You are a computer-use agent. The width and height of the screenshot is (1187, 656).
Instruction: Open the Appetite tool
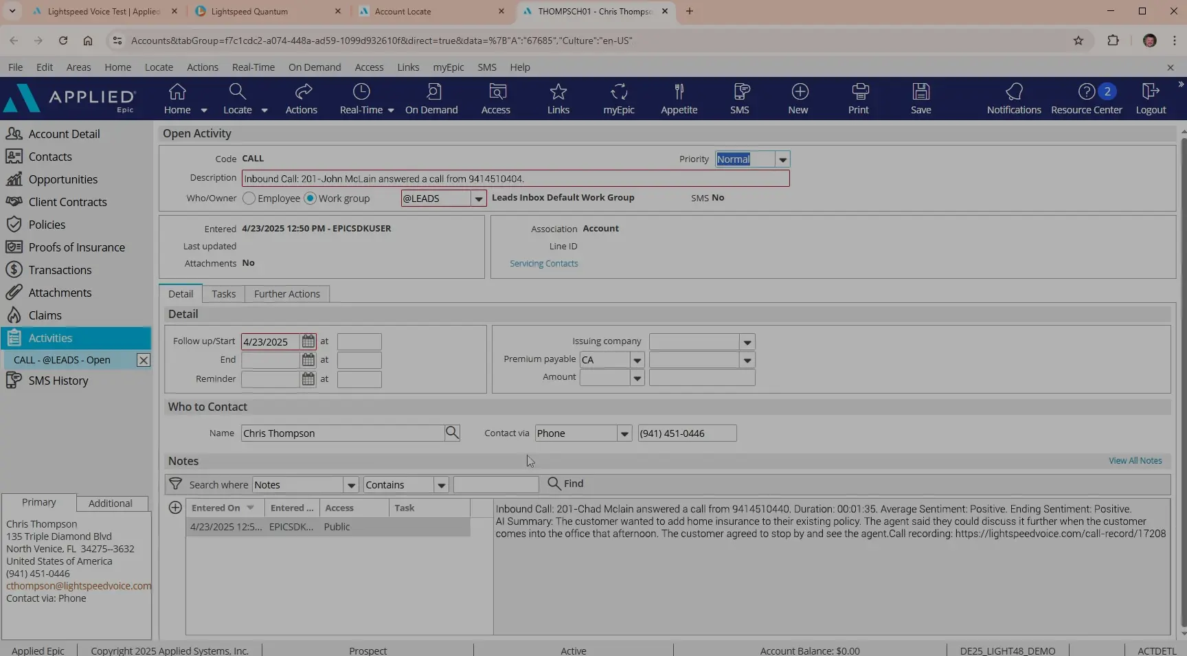[679, 98]
